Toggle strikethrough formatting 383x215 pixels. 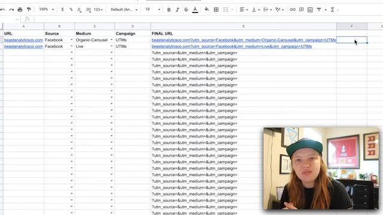[x=186, y=10]
